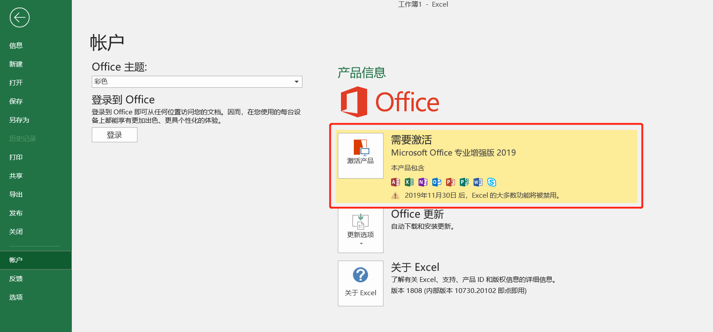Click the Skype for Business icon
Screen dimensions: 713x332
coord(492,182)
